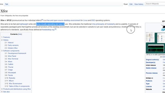
Task: Open the View history tab
Action: pos(139,4)
